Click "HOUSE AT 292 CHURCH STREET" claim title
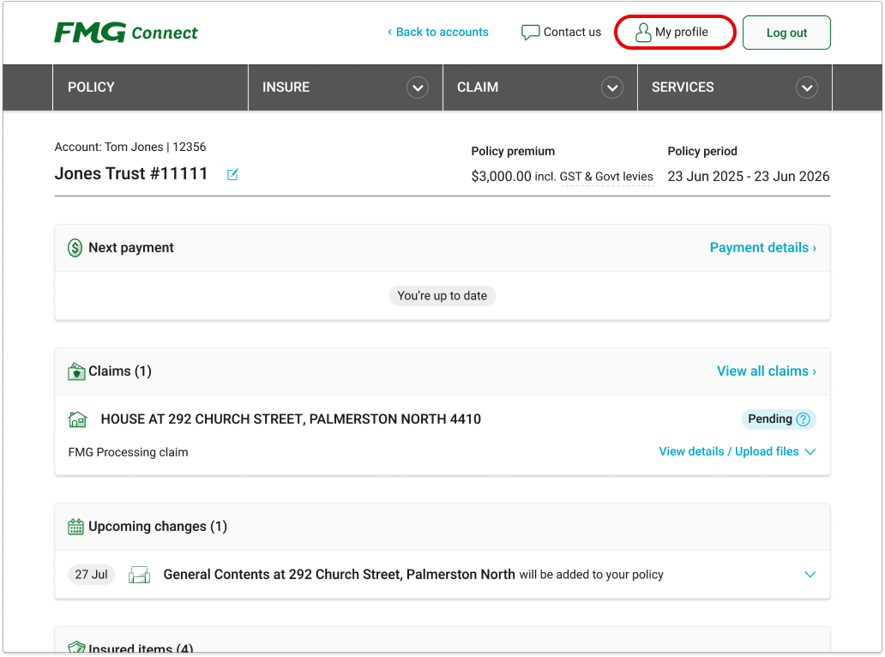 pos(291,419)
